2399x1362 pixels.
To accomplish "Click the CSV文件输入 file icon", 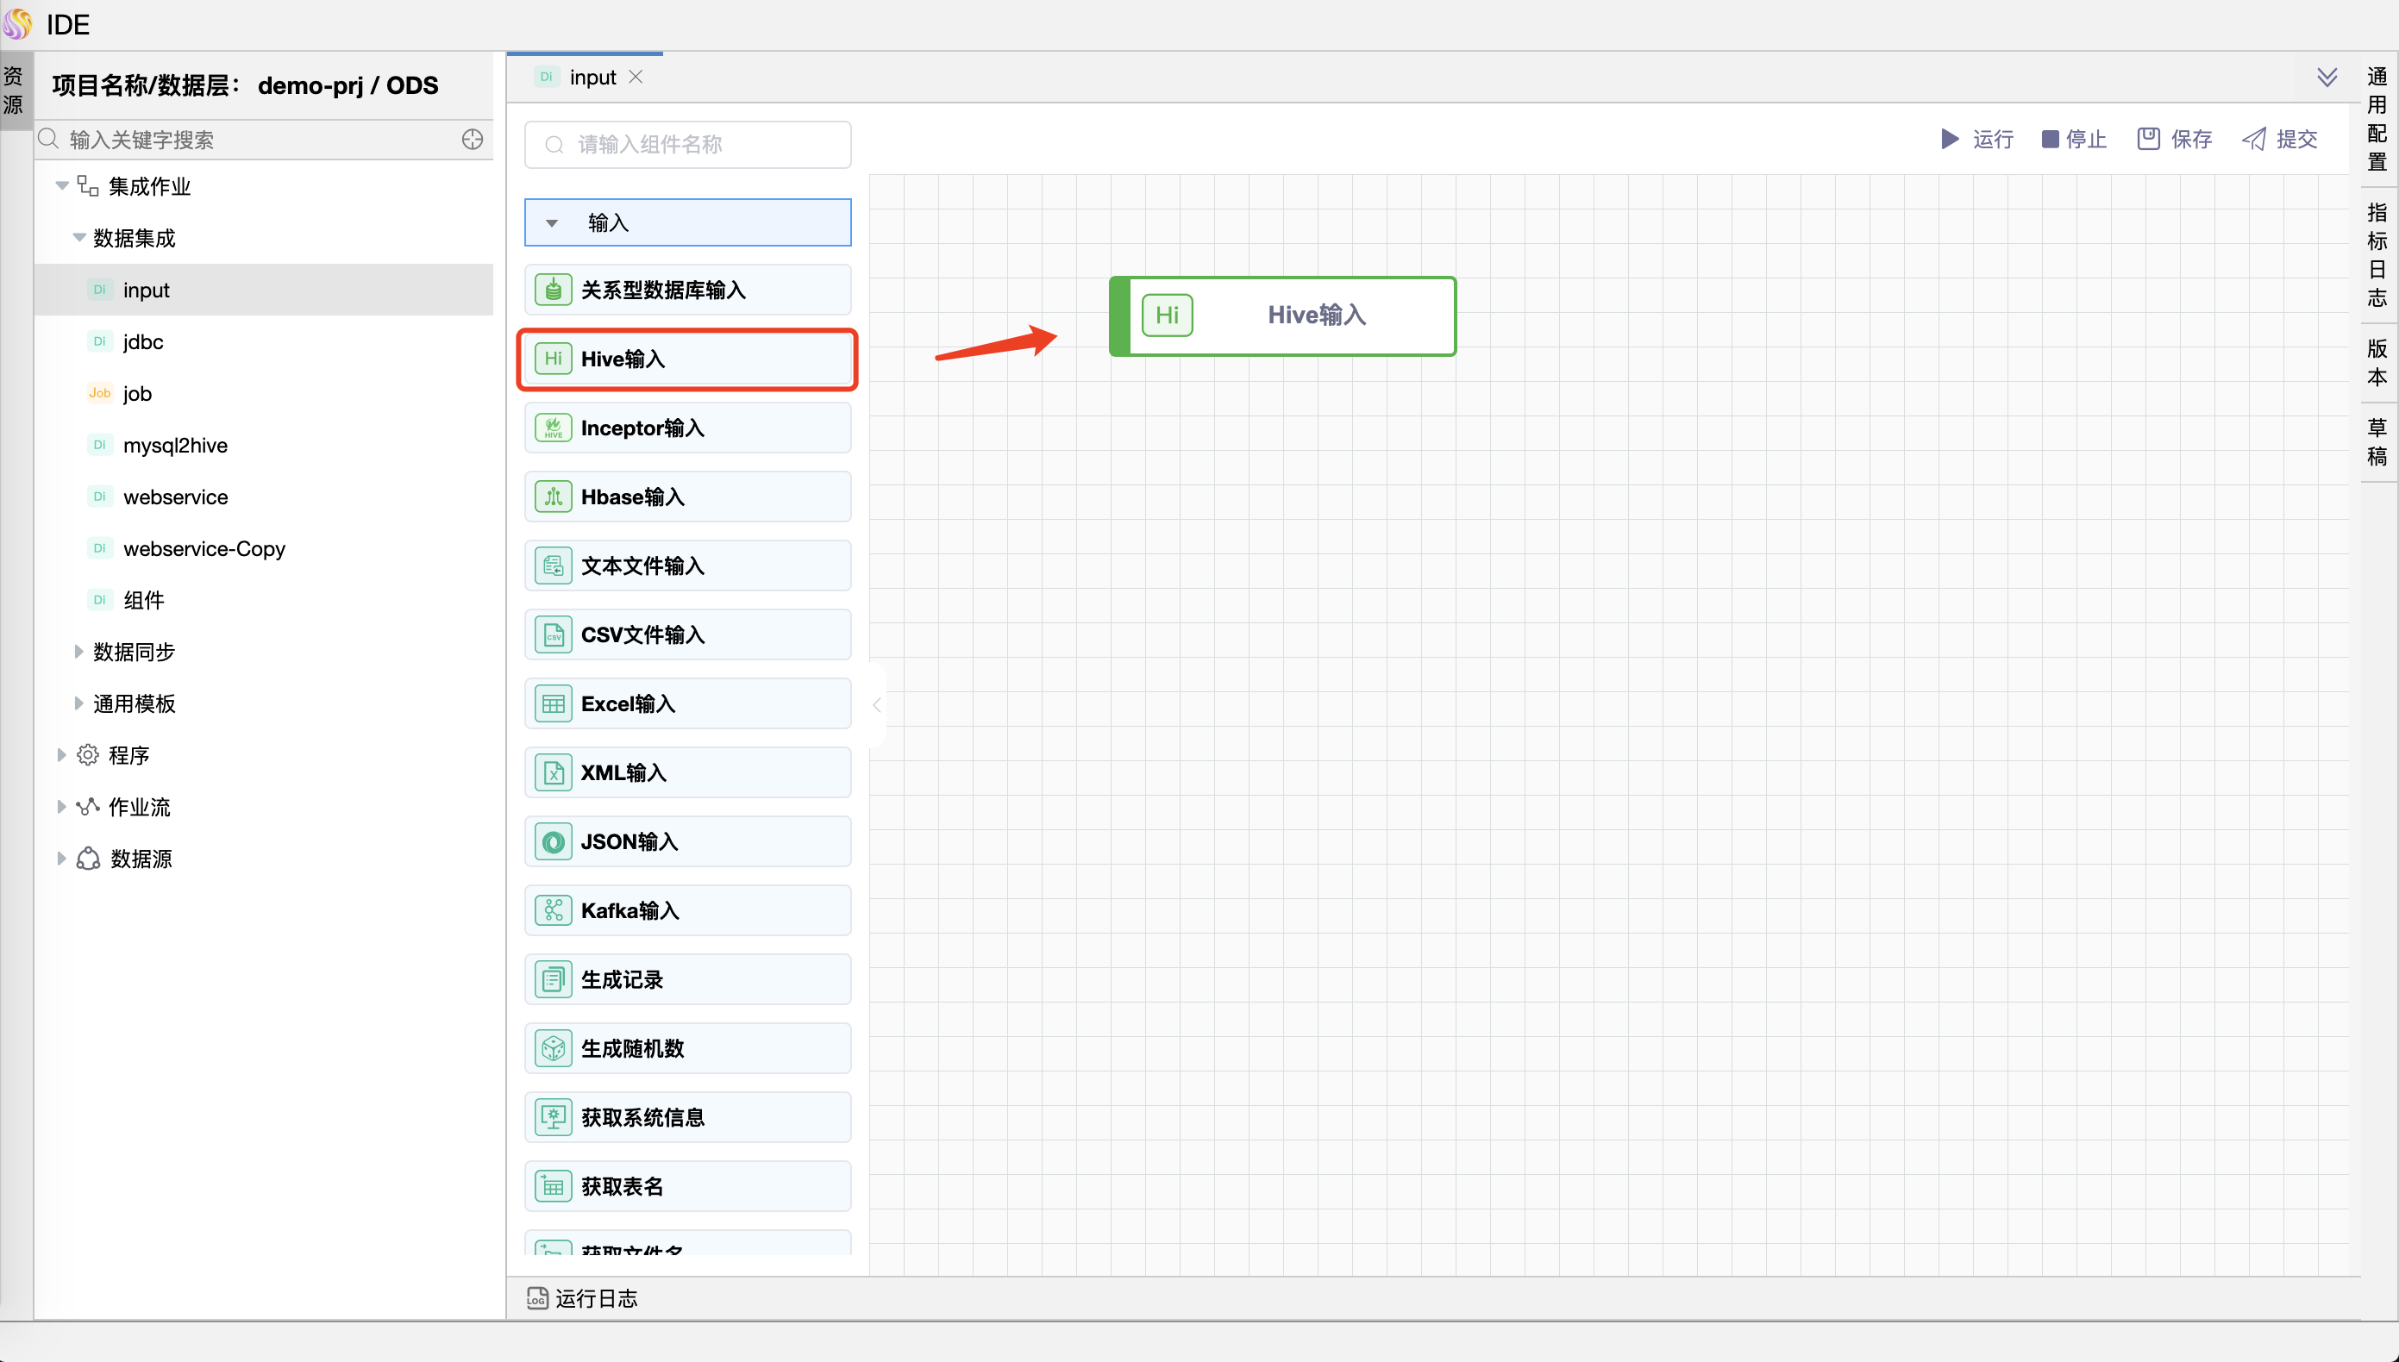I will pyautogui.click(x=552, y=635).
